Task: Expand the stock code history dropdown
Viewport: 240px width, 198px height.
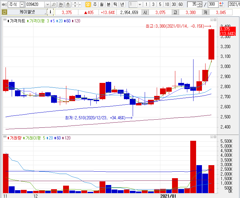Action: coord(47,5)
